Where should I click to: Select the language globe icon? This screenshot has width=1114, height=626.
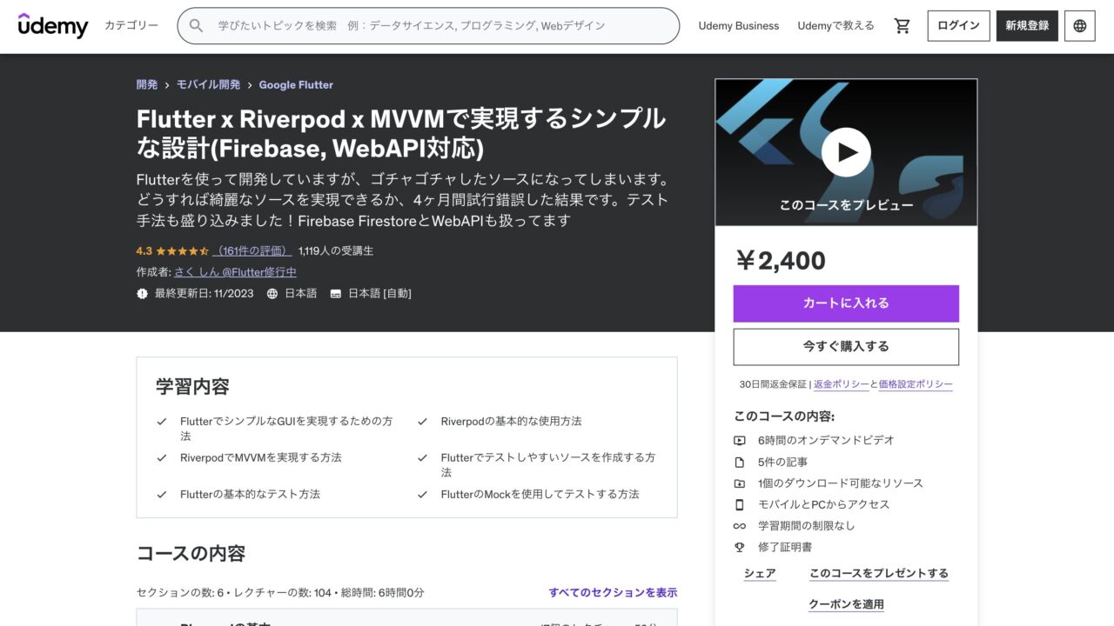[1079, 26]
